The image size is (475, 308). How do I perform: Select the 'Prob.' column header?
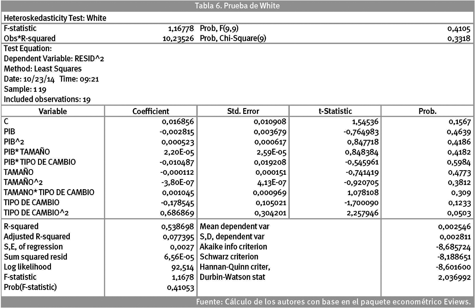pos(427,111)
